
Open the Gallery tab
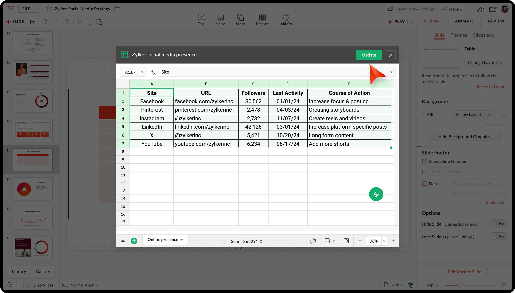(43, 271)
